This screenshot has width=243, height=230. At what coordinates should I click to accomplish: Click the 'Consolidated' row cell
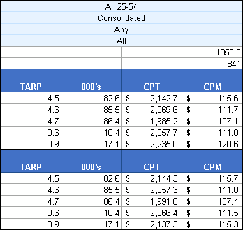pos(121,18)
